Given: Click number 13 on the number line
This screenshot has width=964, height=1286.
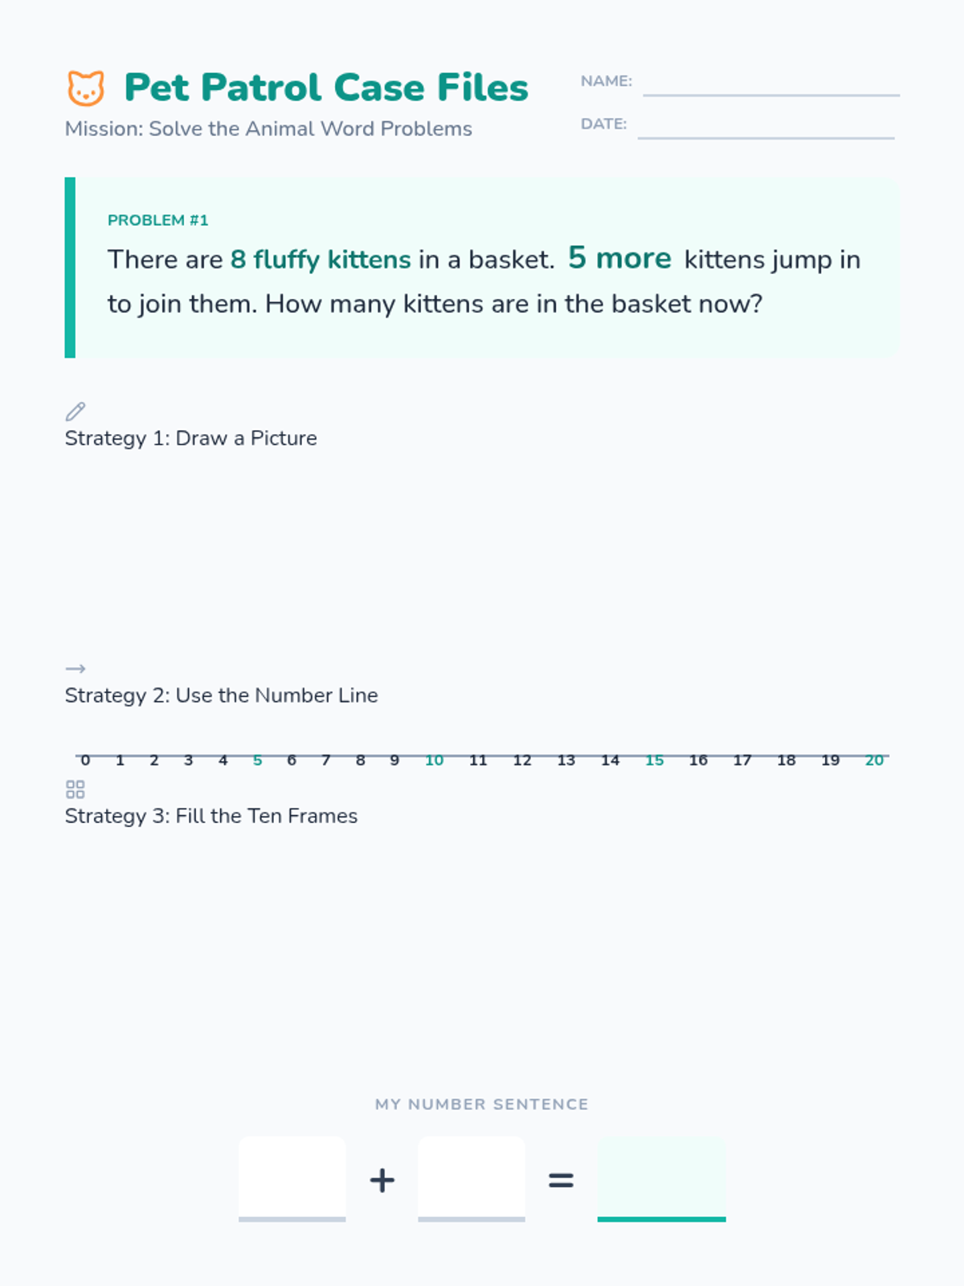Looking at the screenshot, I should click(566, 760).
